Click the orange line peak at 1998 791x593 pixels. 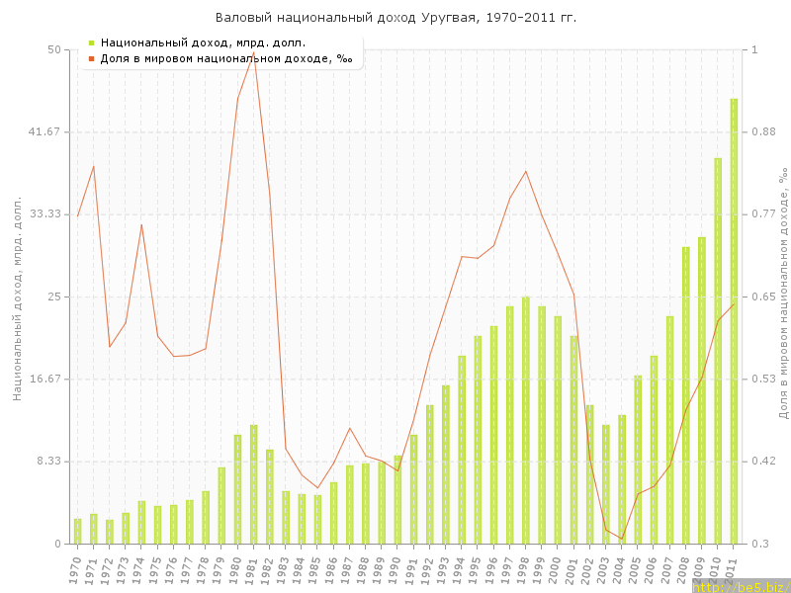[x=526, y=171]
